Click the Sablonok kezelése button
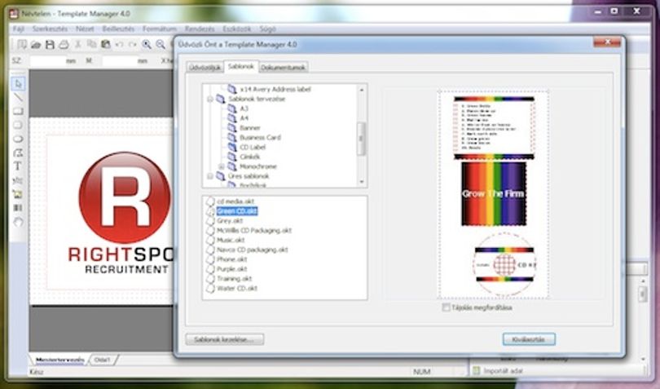The width and height of the screenshot is (660, 389). [224, 339]
